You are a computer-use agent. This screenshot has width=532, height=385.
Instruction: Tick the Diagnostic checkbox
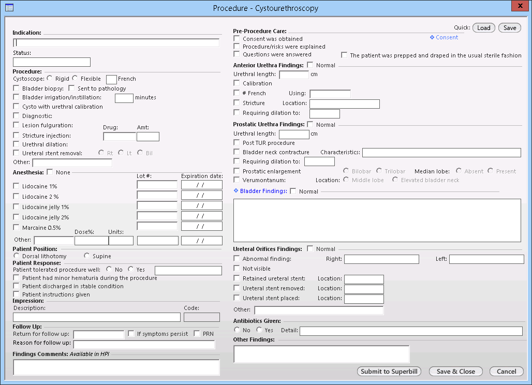click(16, 116)
